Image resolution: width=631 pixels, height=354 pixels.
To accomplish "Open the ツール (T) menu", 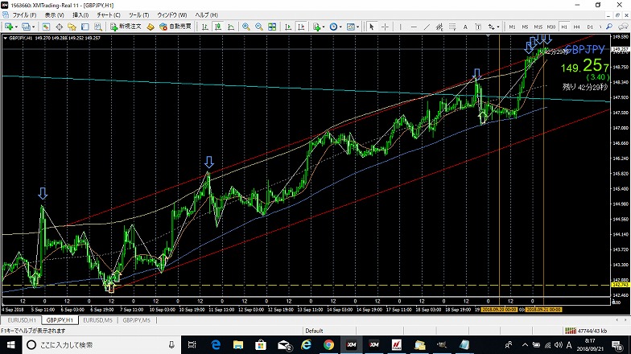I will [x=138, y=14].
